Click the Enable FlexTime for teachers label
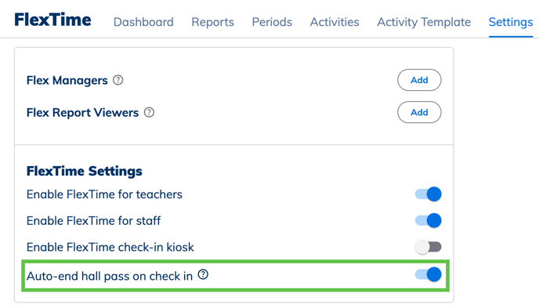Screen dimensions: 539x308 coord(104,194)
